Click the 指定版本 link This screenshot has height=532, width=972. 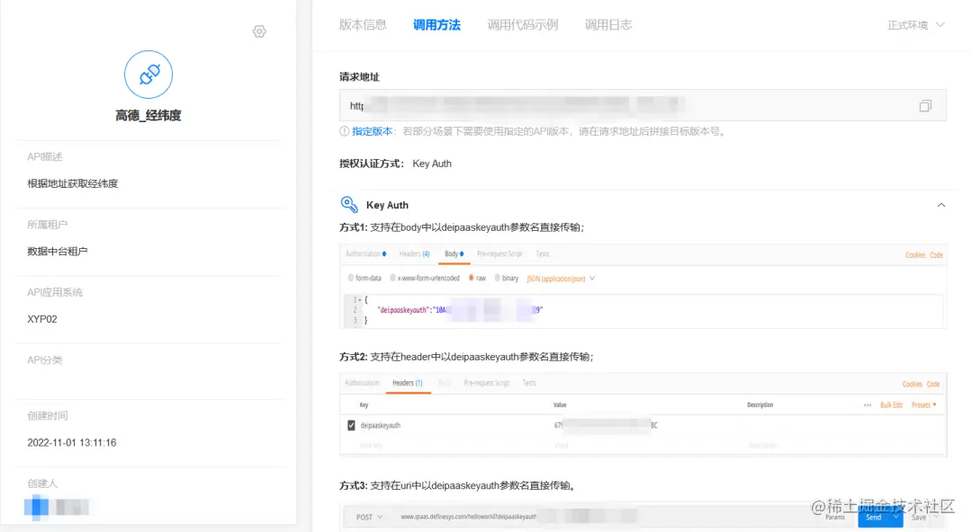point(373,130)
